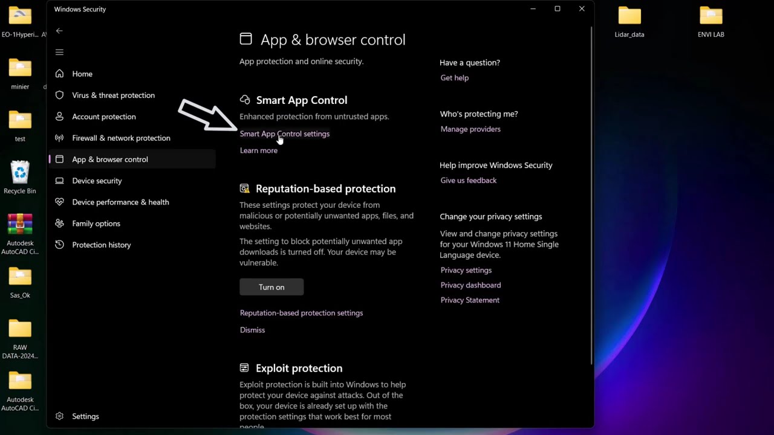Image resolution: width=774 pixels, height=435 pixels.
Task: Click the Firewall & network protection antenna icon
Action: (x=59, y=138)
